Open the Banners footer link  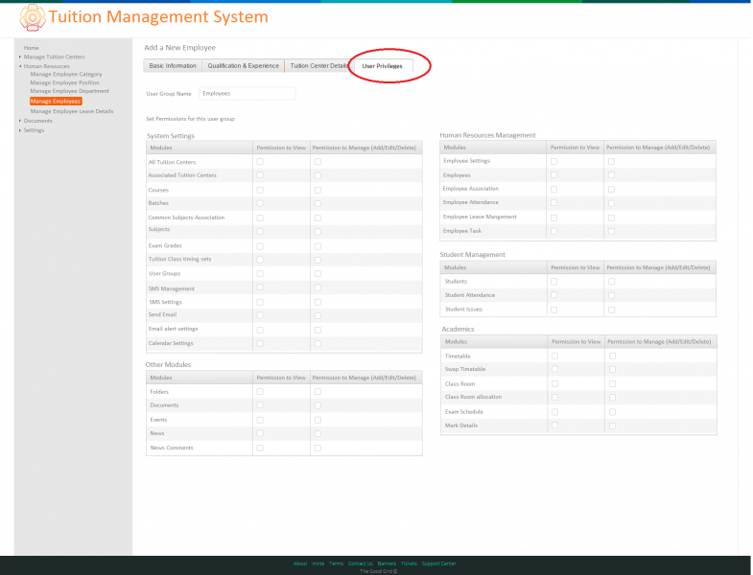387,563
